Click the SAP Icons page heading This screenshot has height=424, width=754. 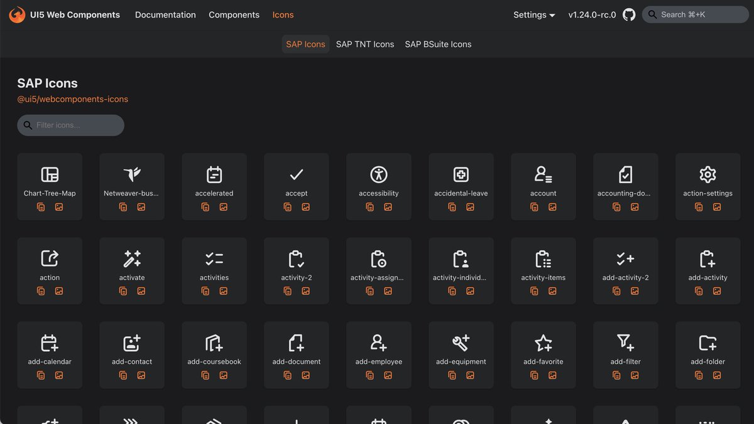[x=47, y=83]
